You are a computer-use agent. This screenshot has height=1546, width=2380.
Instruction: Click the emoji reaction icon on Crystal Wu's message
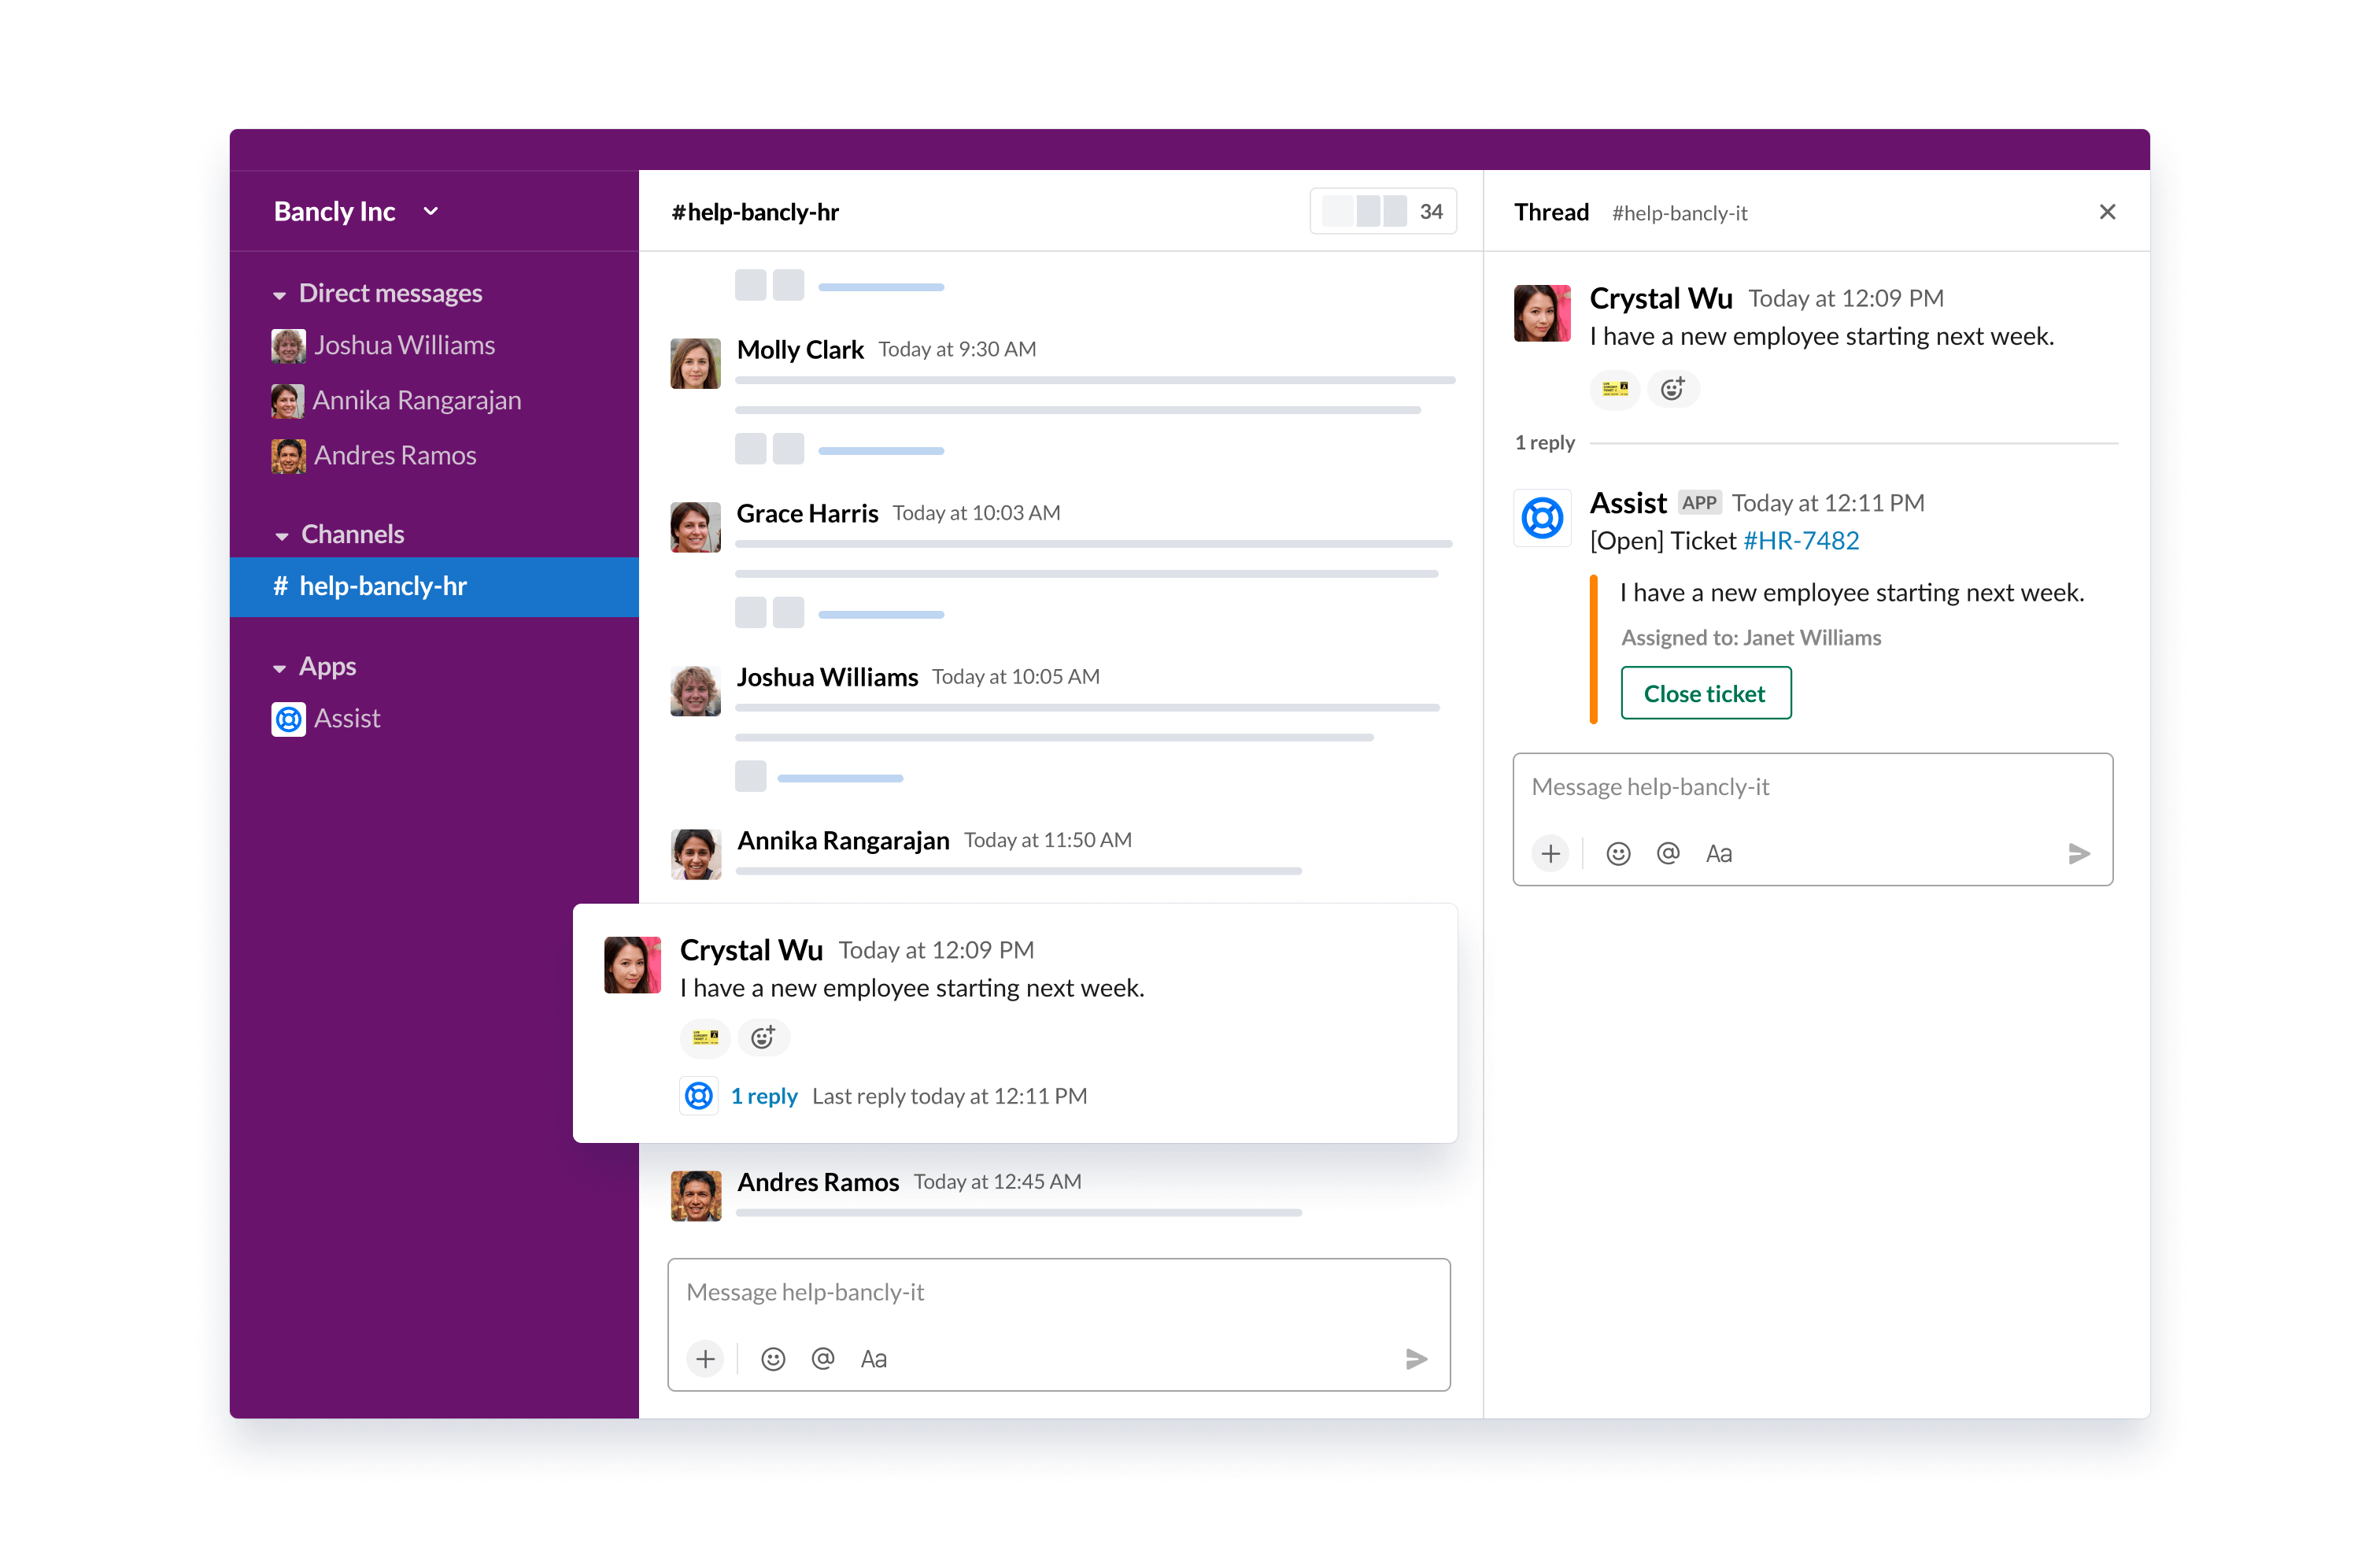point(758,1037)
